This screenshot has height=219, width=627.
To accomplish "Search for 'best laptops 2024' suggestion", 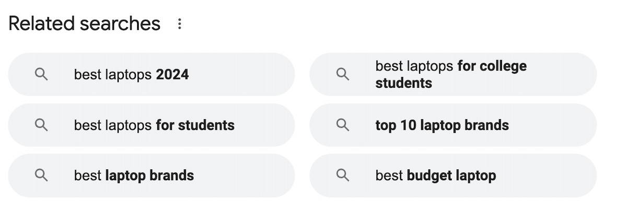I will pyautogui.click(x=131, y=74).
